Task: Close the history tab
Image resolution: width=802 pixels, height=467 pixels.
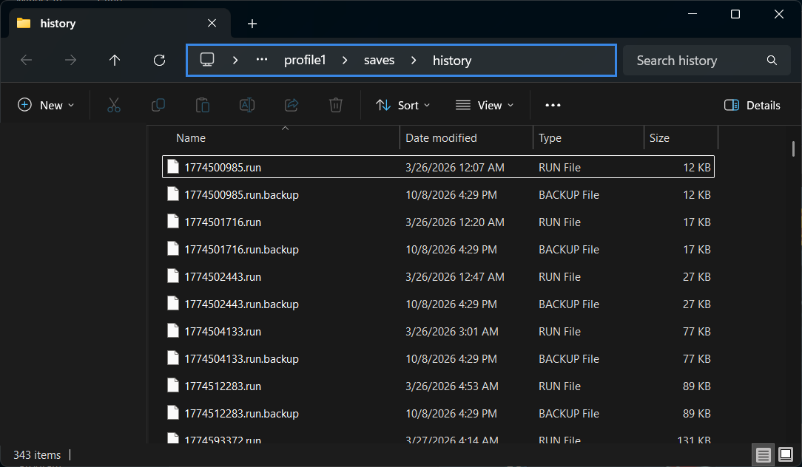Action: [x=212, y=23]
